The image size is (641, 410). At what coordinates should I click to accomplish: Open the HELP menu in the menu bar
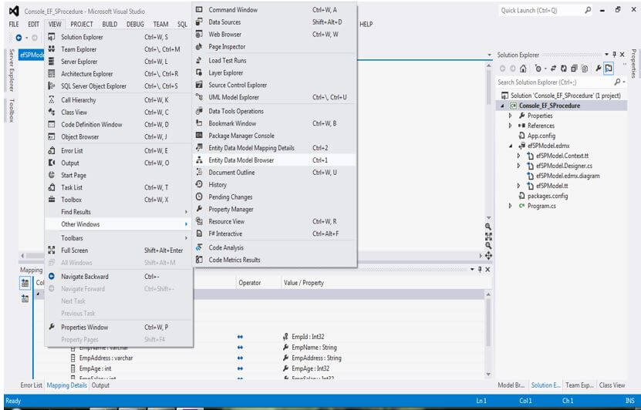point(366,24)
